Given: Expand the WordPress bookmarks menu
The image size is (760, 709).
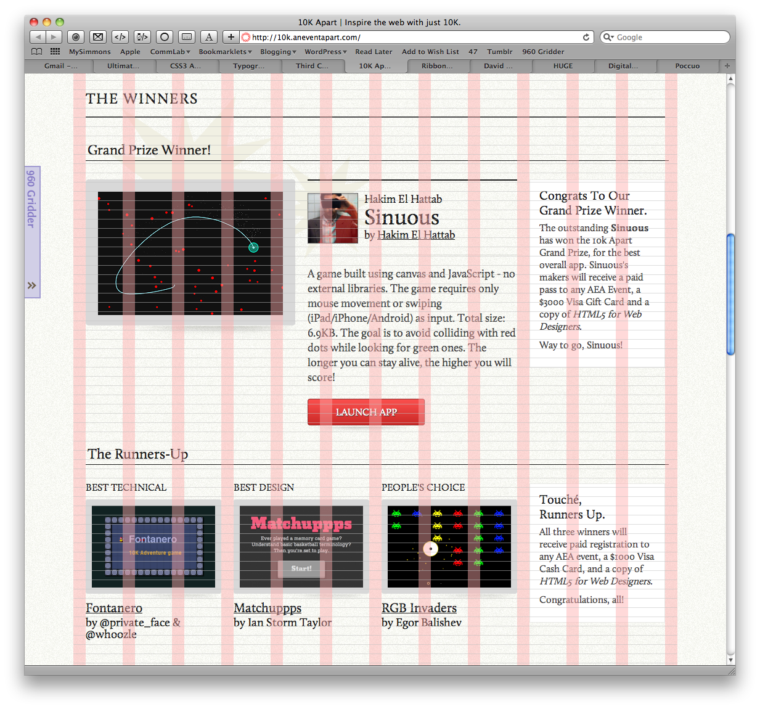Looking at the screenshot, I should click(x=325, y=52).
